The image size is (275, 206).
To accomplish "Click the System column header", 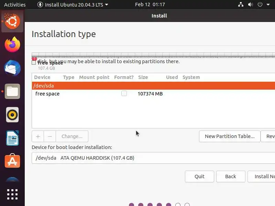I will pyautogui.click(x=191, y=77).
